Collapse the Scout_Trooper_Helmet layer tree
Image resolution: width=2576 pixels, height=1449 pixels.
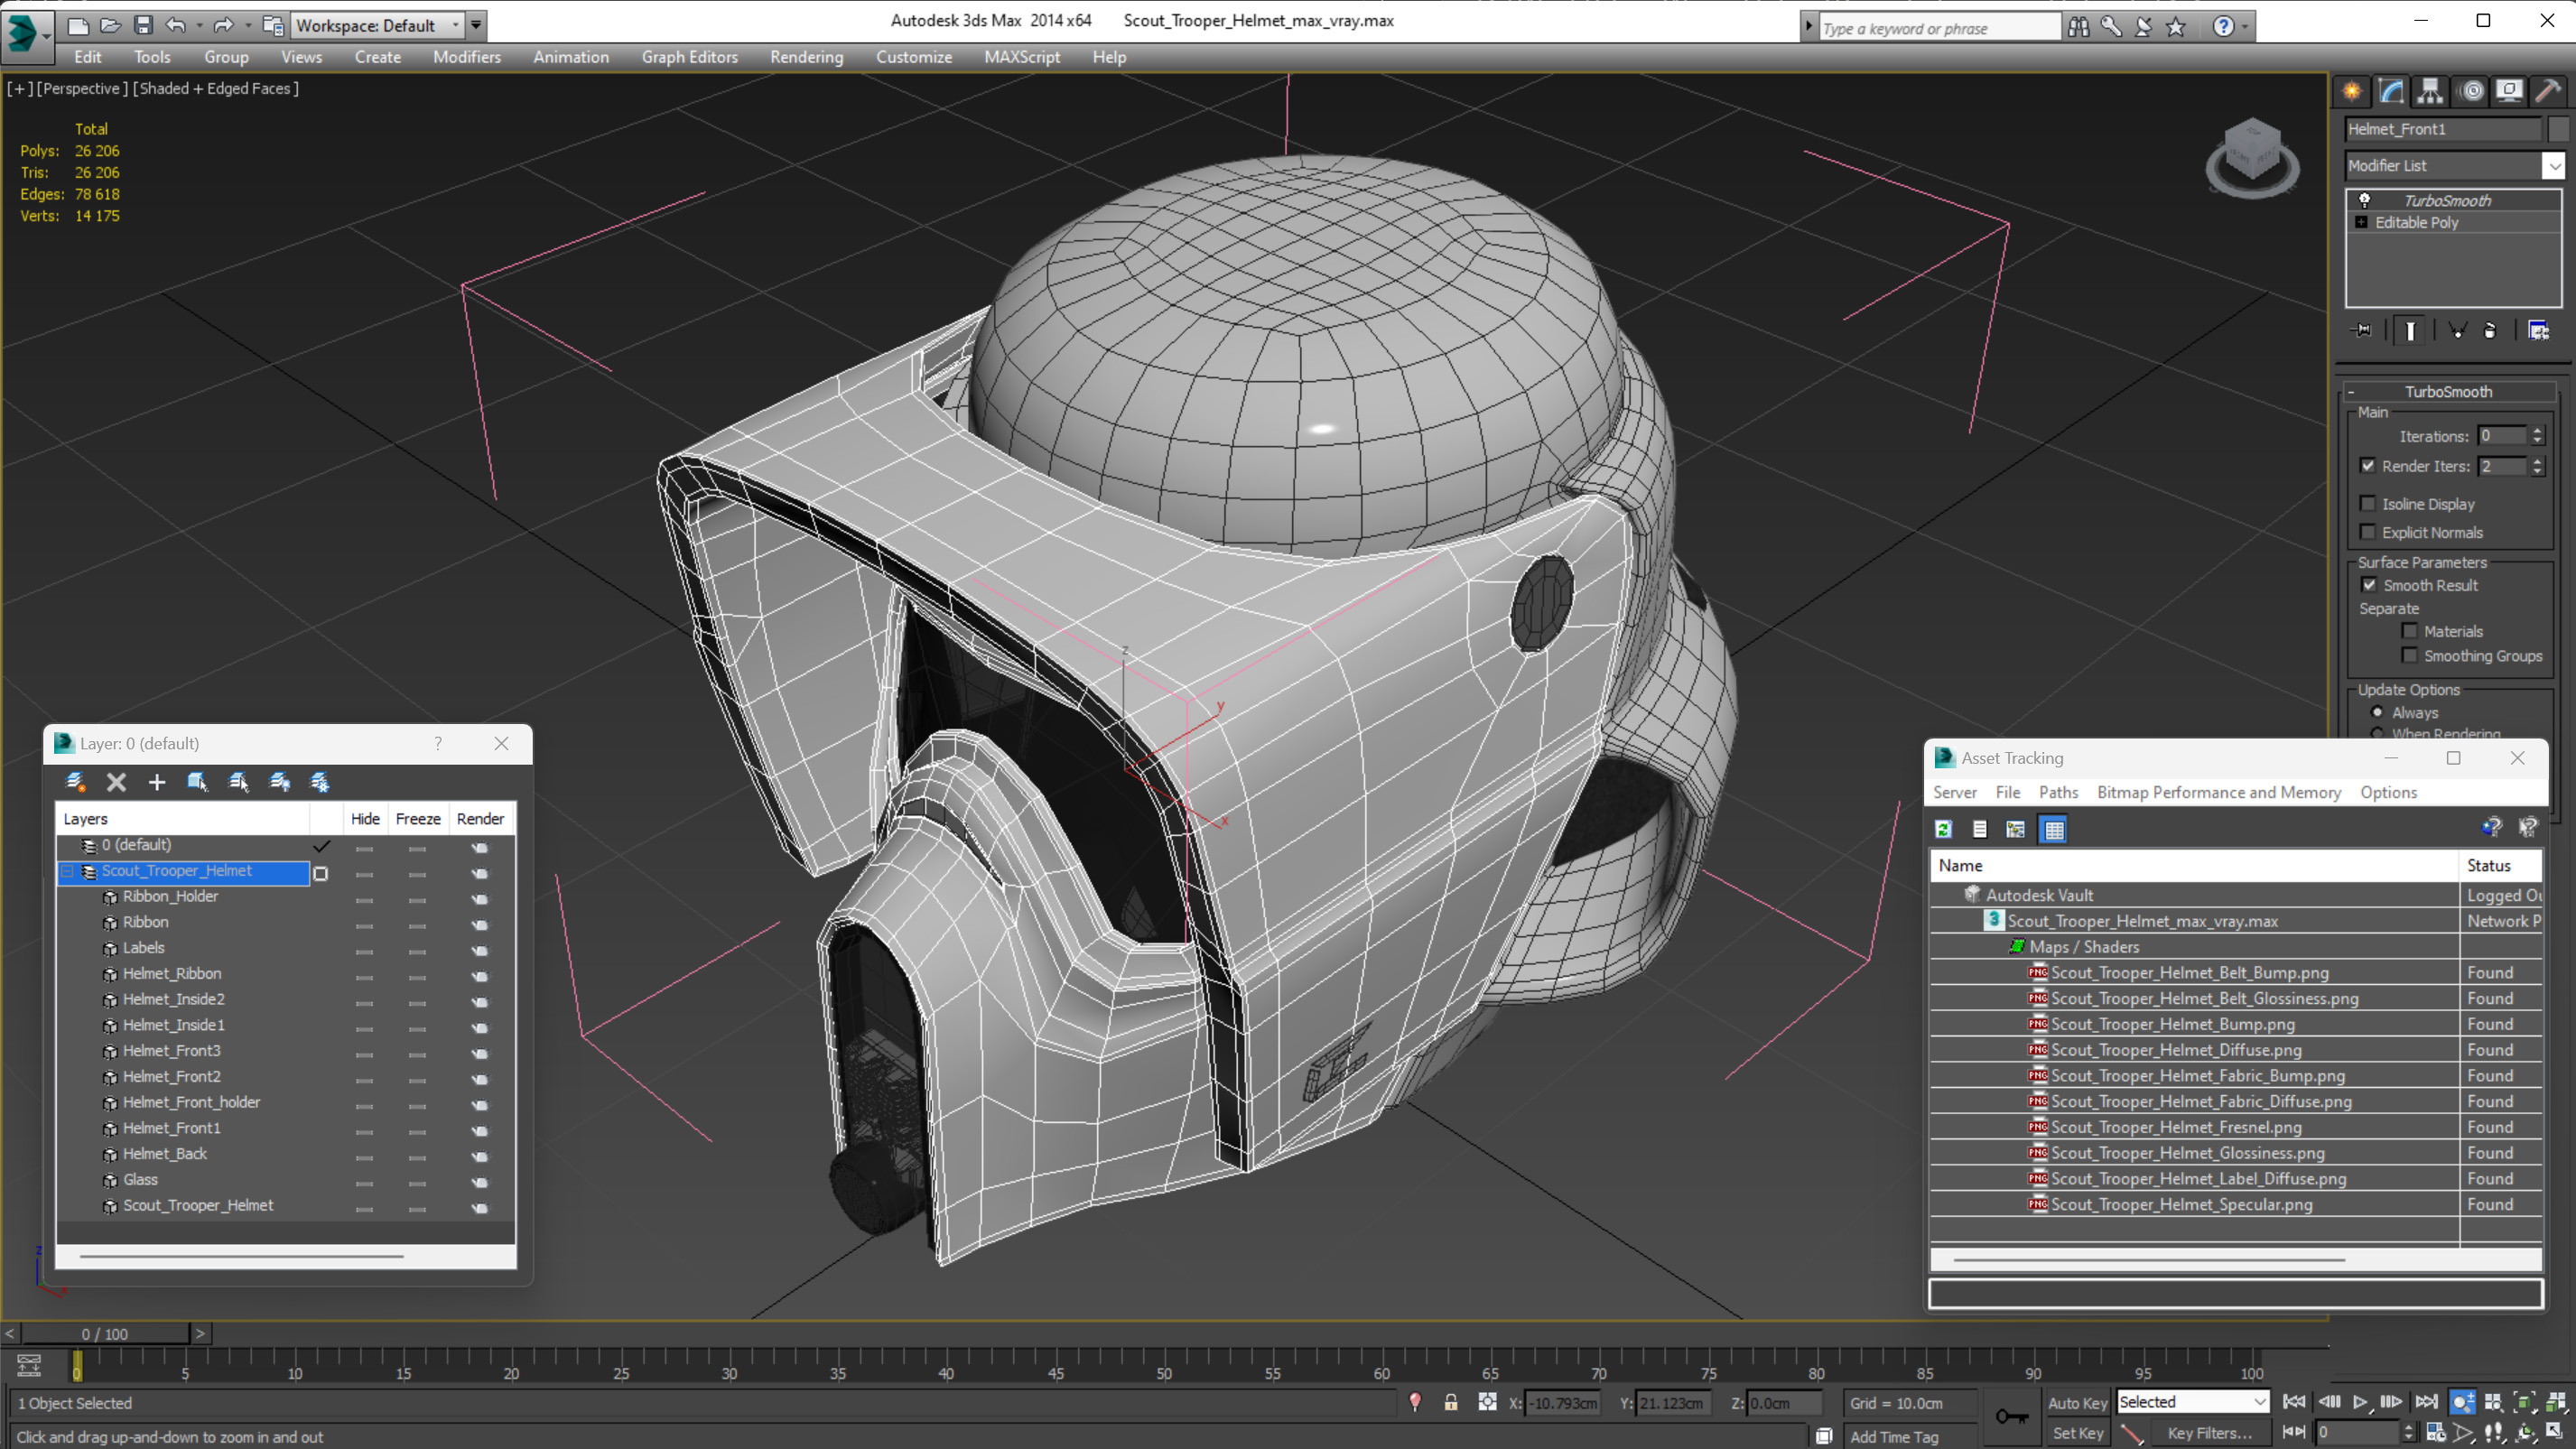click(68, 871)
